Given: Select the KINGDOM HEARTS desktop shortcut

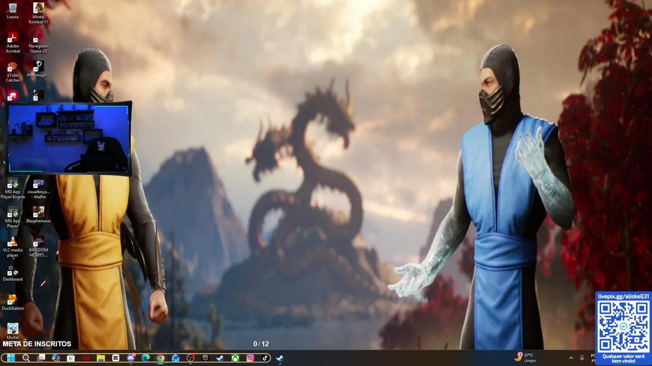Looking at the screenshot, I should 38,247.
